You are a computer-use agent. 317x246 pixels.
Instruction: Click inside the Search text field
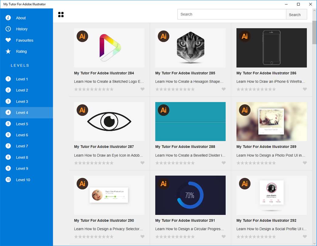pos(232,14)
